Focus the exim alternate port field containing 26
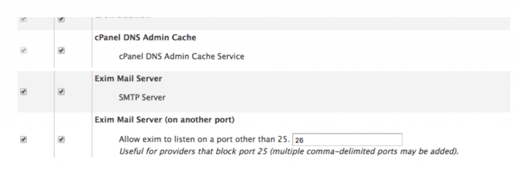The image size is (516, 182). [347, 140]
